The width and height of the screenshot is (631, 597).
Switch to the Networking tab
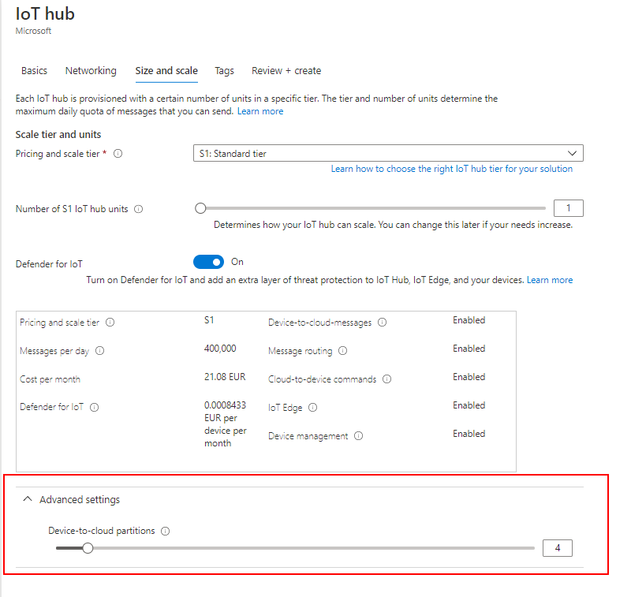(91, 71)
